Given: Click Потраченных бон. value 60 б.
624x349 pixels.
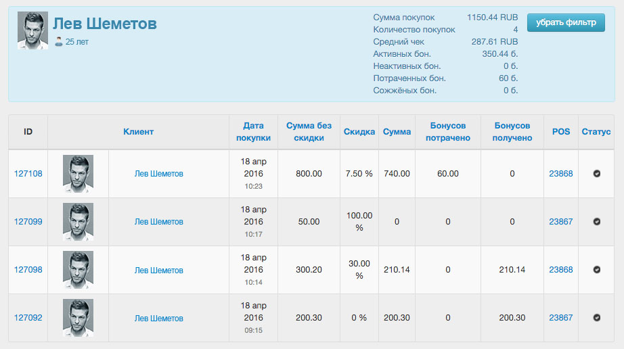Looking at the screenshot, I should tap(508, 78).
